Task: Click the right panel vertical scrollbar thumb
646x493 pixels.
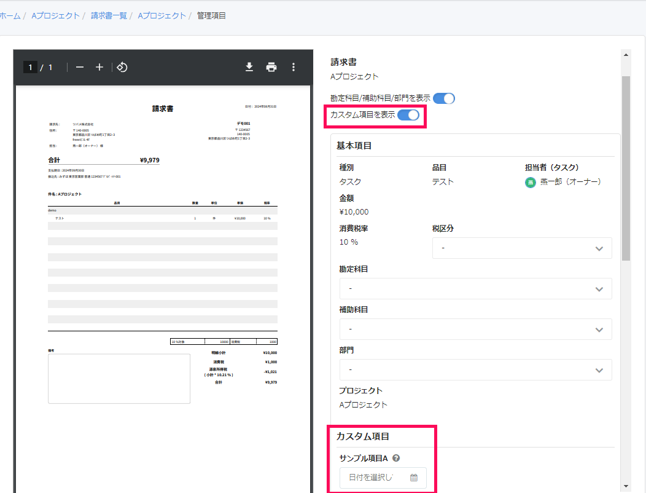Action: (x=626, y=168)
